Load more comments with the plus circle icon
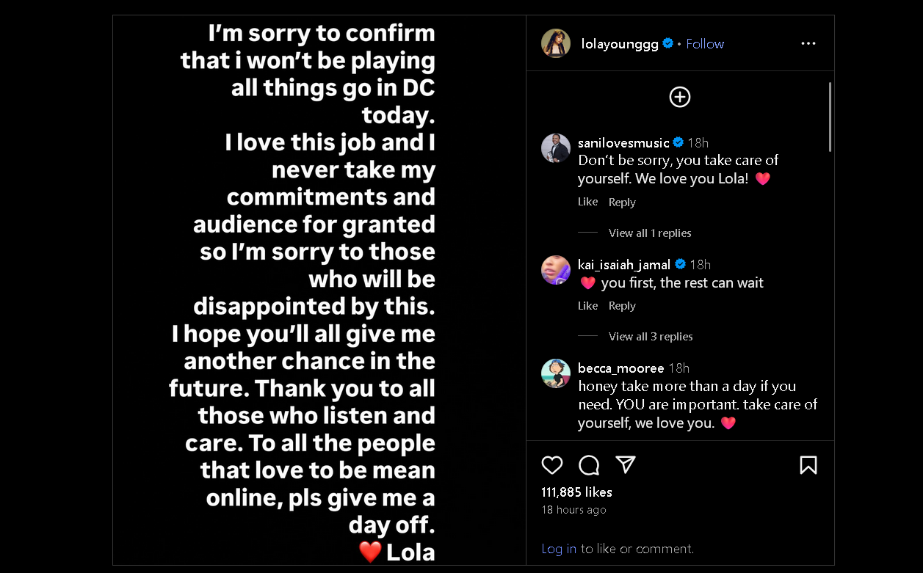Image resolution: width=923 pixels, height=573 pixels. pos(680,97)
